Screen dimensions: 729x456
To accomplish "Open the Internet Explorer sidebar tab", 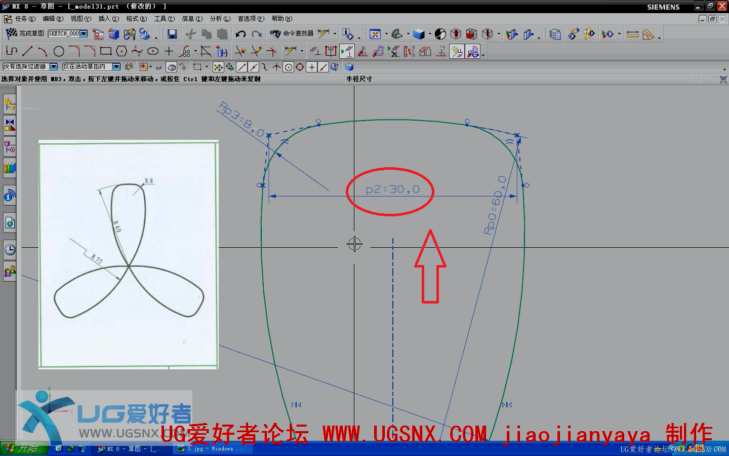I will 10,222.
